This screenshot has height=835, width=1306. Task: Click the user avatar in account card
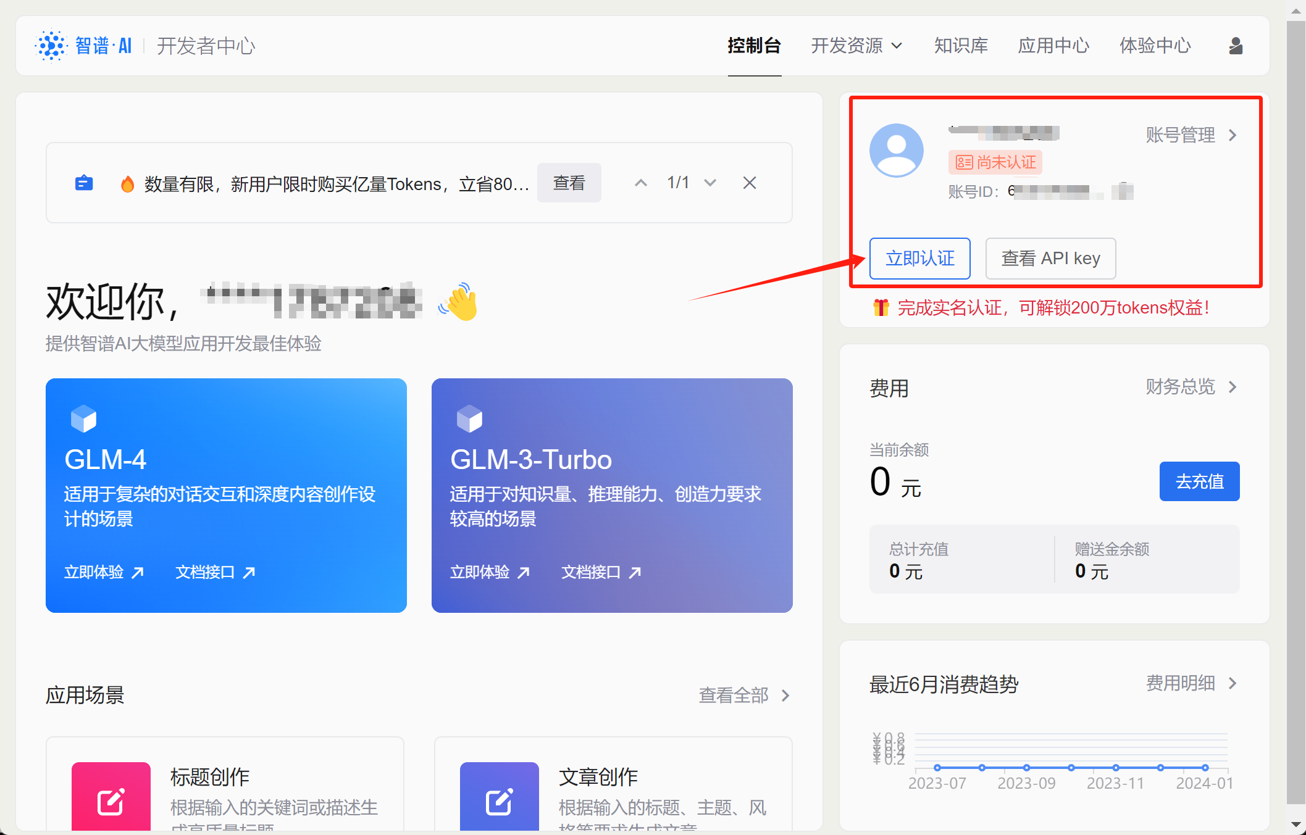(896, 150)
